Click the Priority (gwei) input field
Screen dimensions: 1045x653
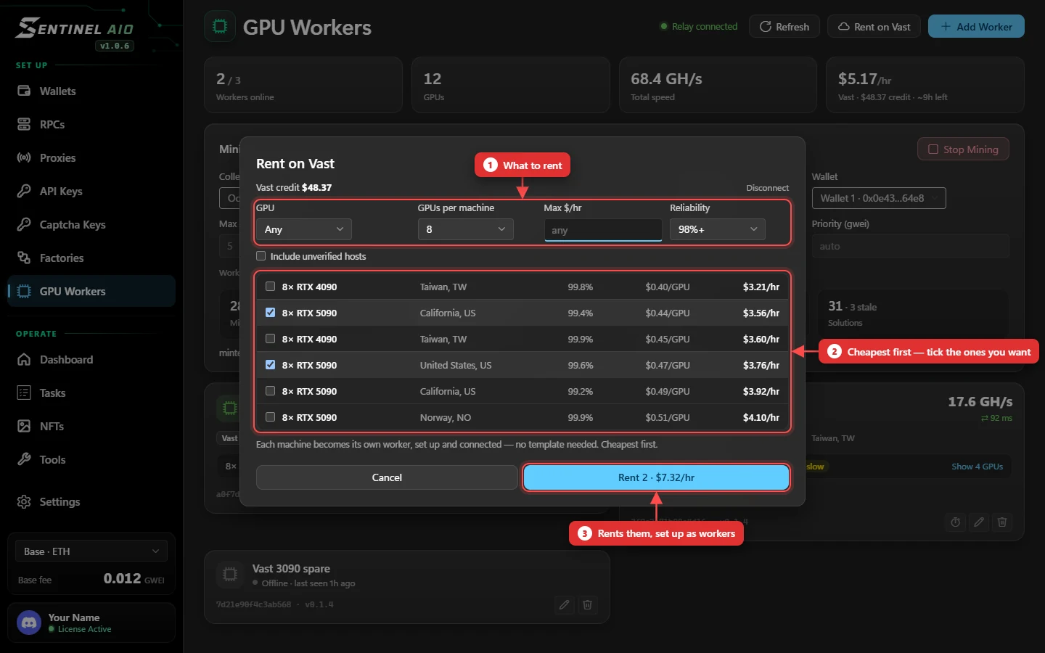click(911, 246)
